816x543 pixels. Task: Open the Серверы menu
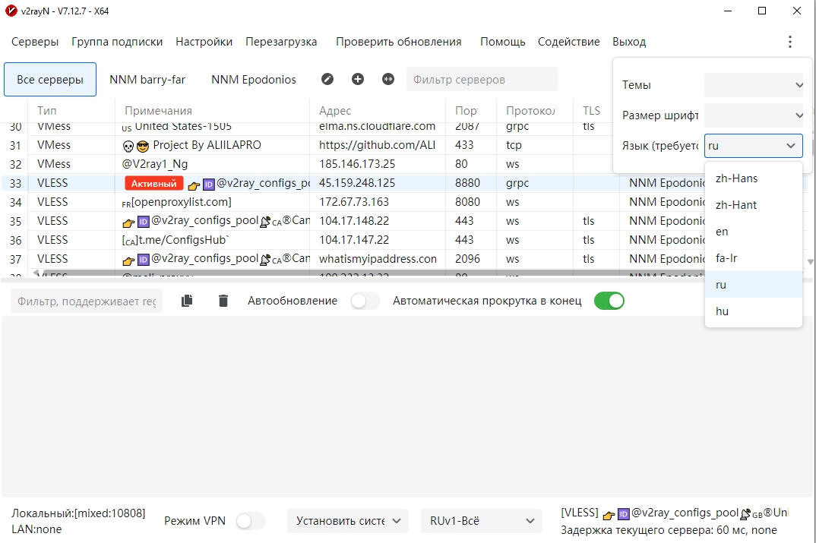pos(35,42)
